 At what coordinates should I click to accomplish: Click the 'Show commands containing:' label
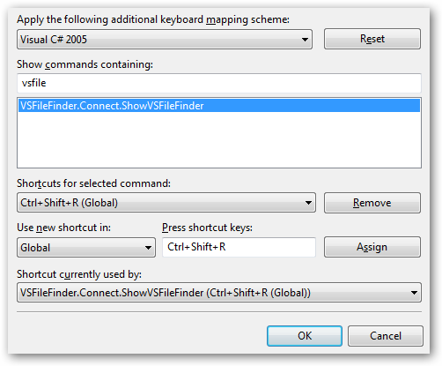click(85, 64)
